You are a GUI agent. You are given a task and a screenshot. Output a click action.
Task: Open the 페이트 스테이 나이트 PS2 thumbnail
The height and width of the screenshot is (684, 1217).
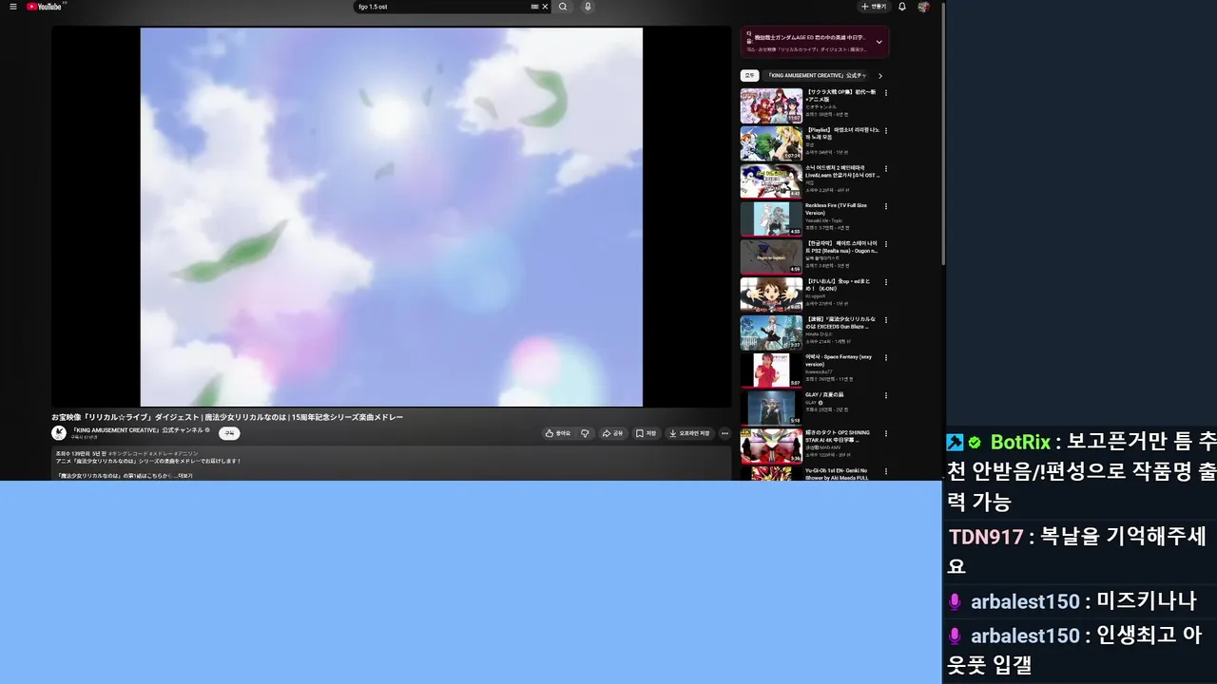click(x=771, y=256)
